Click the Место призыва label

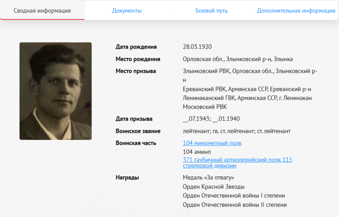coord(136,71)
